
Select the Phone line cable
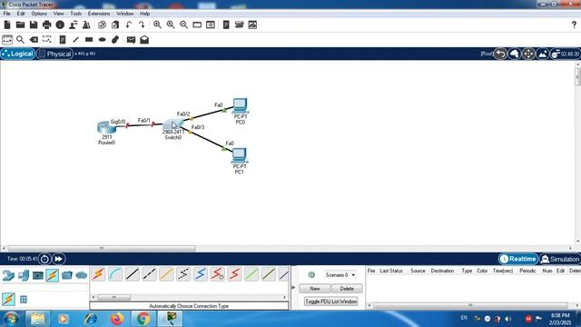click(183, 274)
